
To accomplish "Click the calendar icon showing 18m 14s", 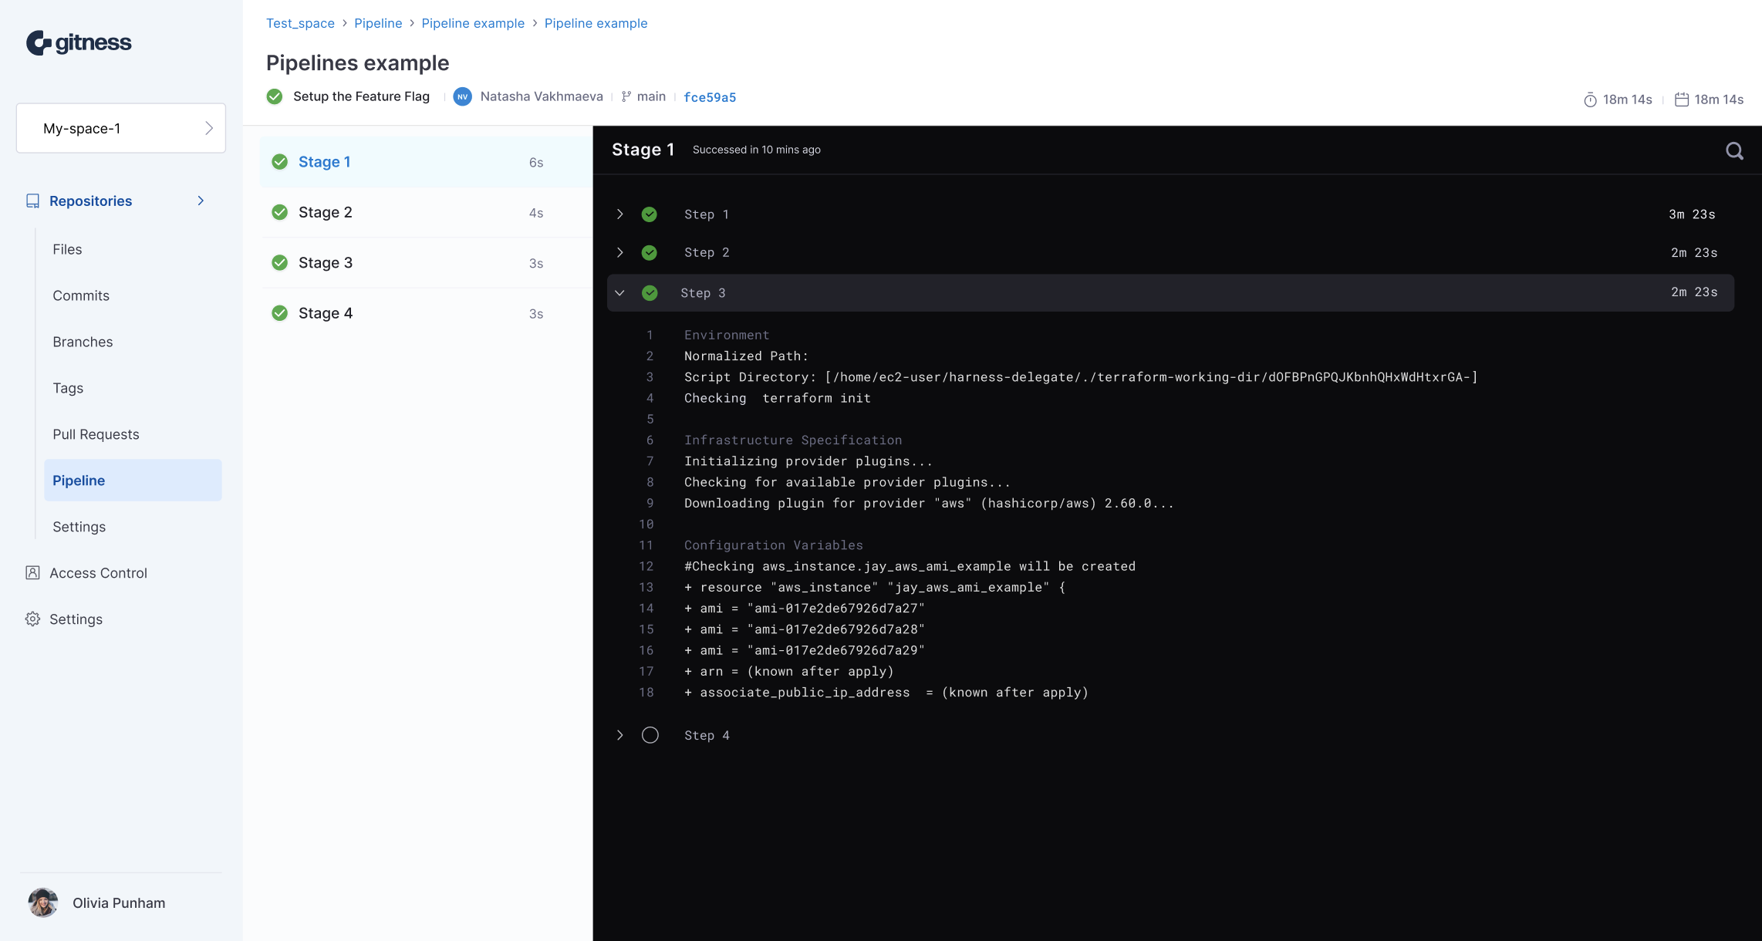I will pos(1682,98).
